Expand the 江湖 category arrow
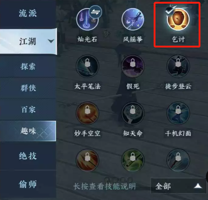208x200 pixels. 51,41
